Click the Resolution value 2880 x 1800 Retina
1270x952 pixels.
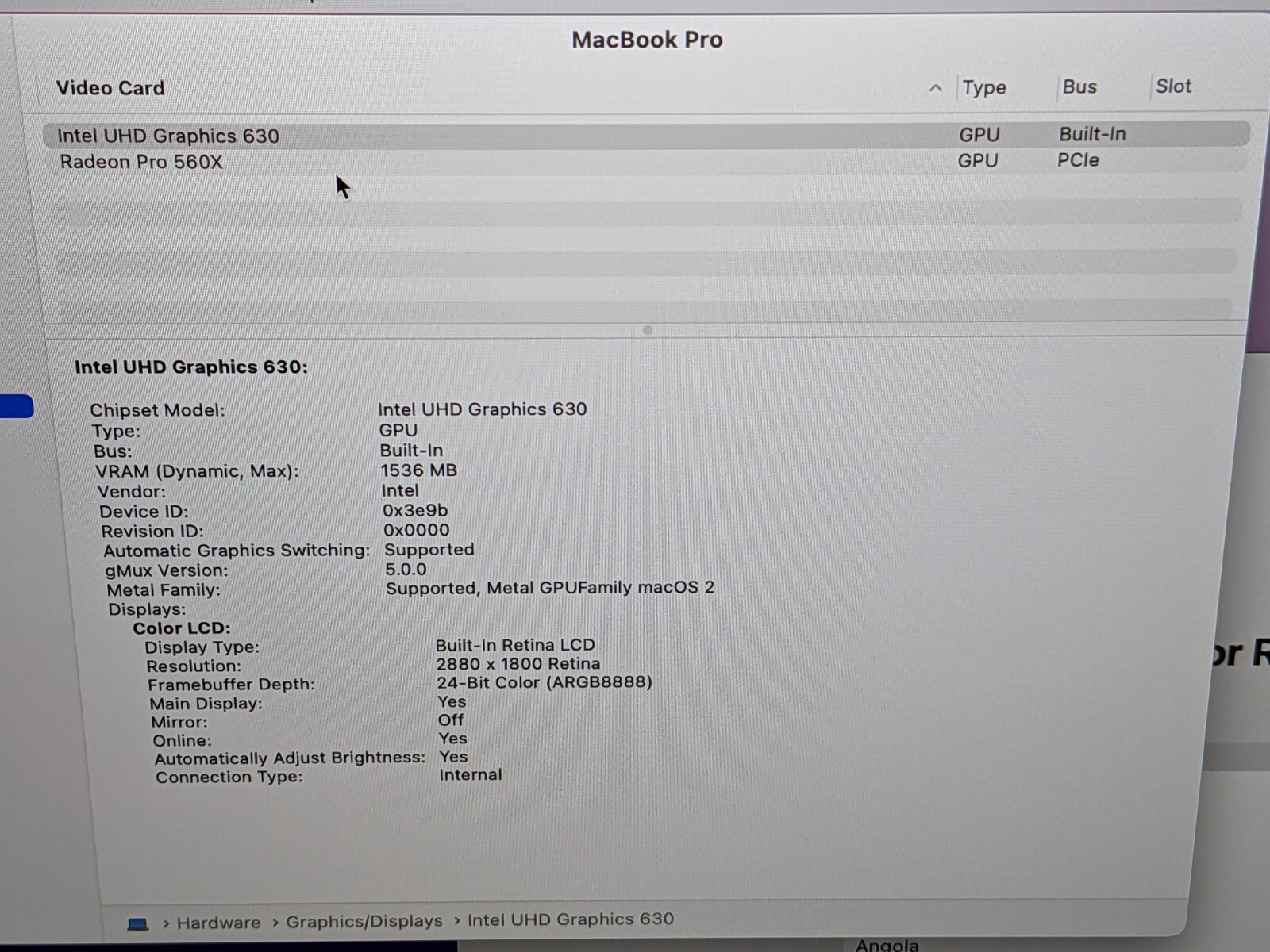518,663
